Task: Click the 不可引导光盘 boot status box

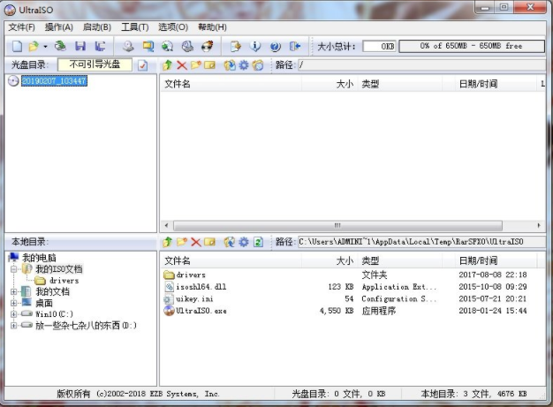Action: (95, 64)
